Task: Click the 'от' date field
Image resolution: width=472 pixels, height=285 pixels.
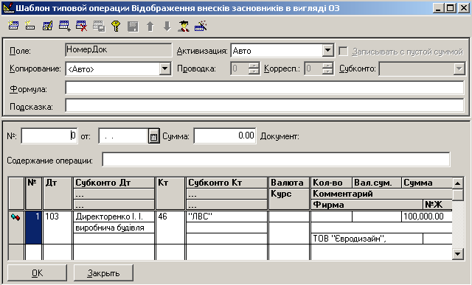Action: [x=123, y=136]
